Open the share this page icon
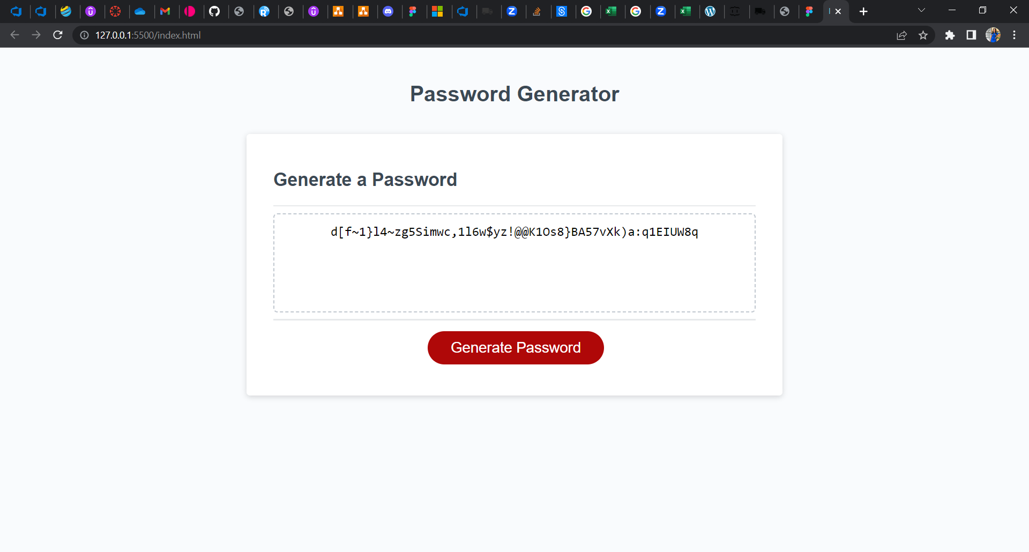 [x=902, y=35]
